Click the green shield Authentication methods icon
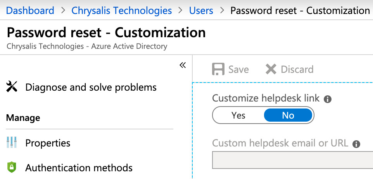 12,168
